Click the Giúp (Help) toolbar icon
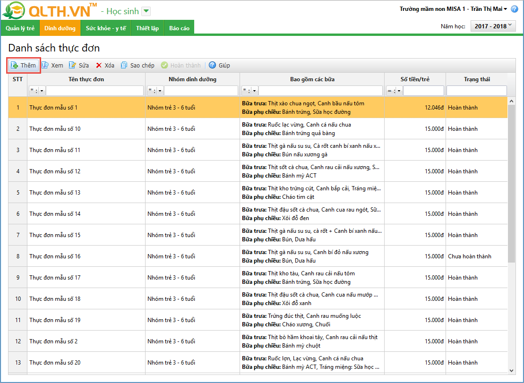524x383 pixels. point(213,65)
